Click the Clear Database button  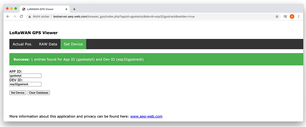tap(39, 93)
